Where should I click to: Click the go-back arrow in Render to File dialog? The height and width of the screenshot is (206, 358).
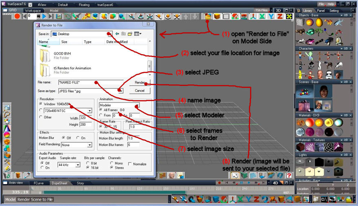pyautogui.click(x=117, y=34)
